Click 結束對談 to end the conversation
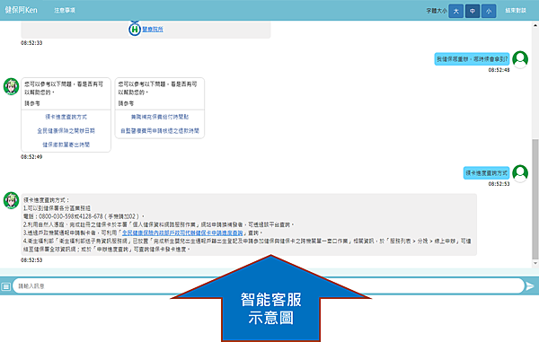The width and height of the screenshot is (539, 342). coord(516,11)
